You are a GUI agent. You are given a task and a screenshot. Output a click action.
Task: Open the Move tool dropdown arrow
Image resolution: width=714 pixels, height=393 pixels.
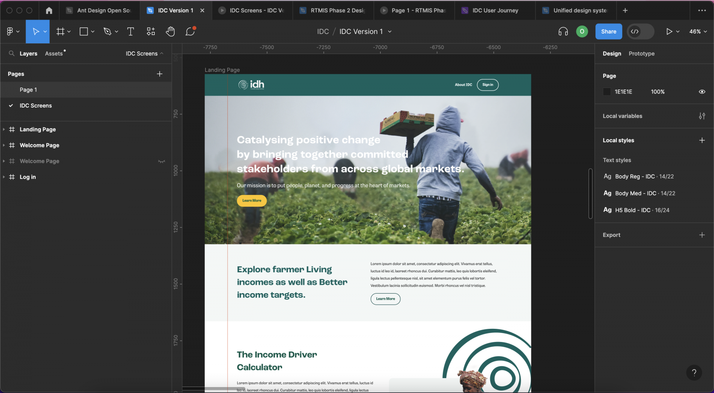pyautogui.click(x=45, y=32)
